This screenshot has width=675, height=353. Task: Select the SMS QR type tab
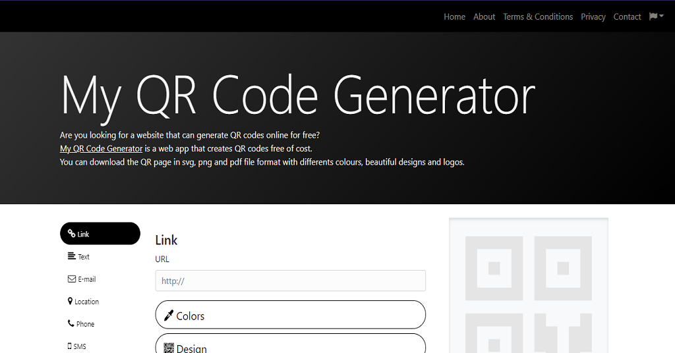point(100,346)
